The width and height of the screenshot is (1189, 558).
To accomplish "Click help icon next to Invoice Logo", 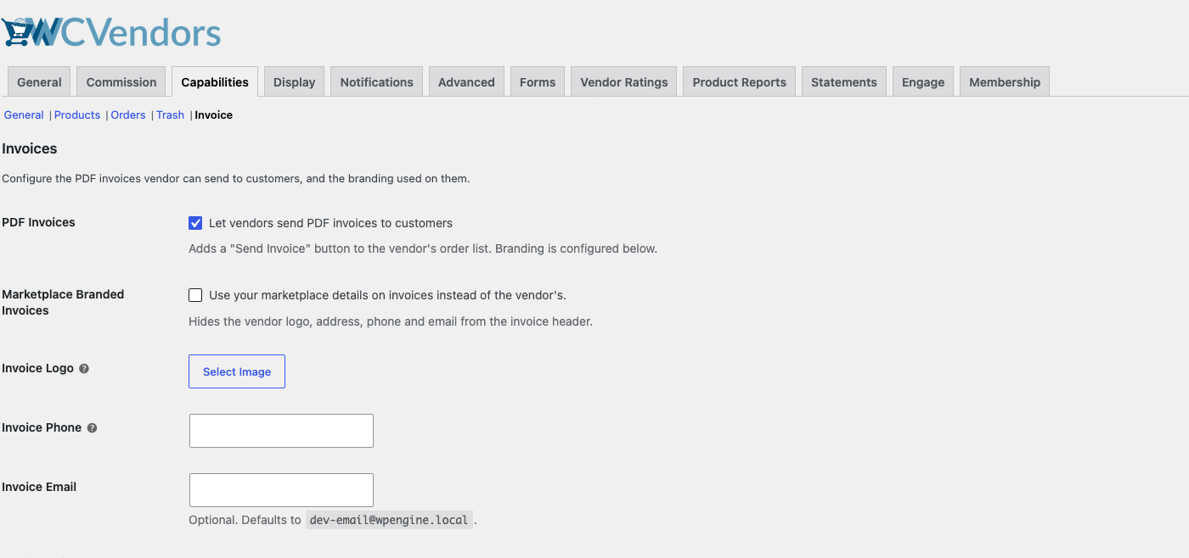I will coord(84,369).
